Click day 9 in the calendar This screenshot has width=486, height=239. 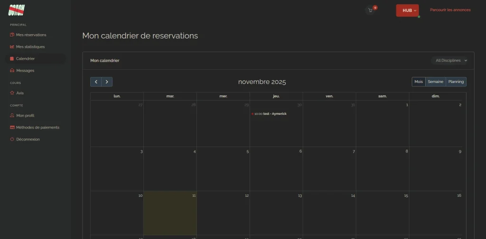click(x=436, y=169)
